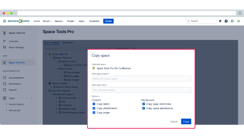
Task: Select Feedback Data in tree
Action: point(68,109)
